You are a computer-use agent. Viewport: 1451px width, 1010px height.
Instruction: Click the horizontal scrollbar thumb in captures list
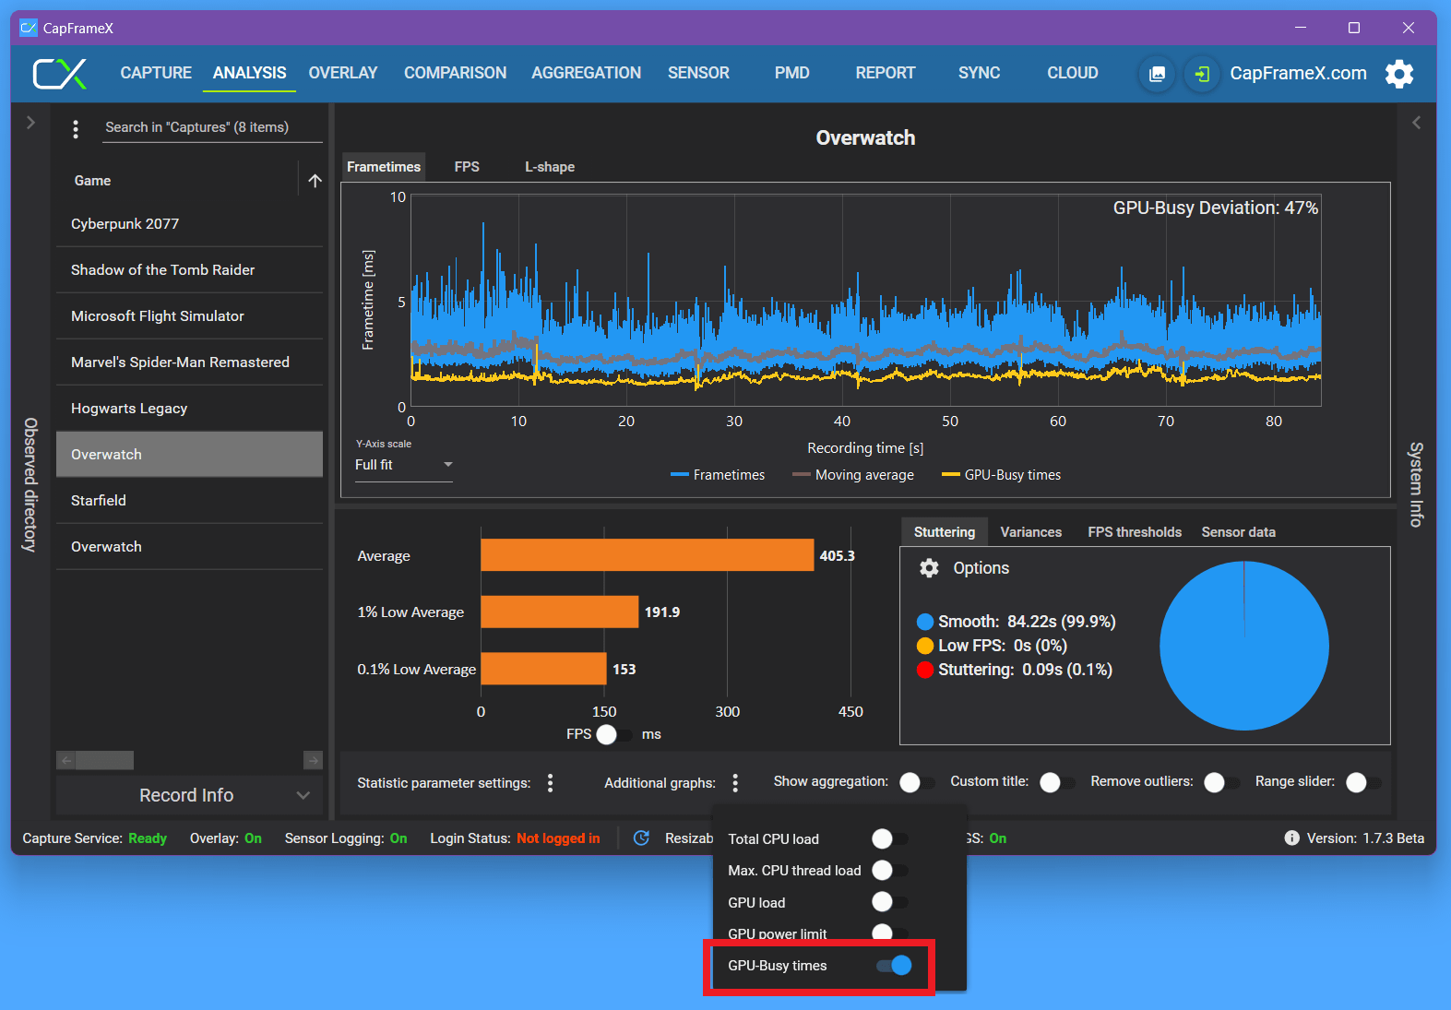(105, 760)
